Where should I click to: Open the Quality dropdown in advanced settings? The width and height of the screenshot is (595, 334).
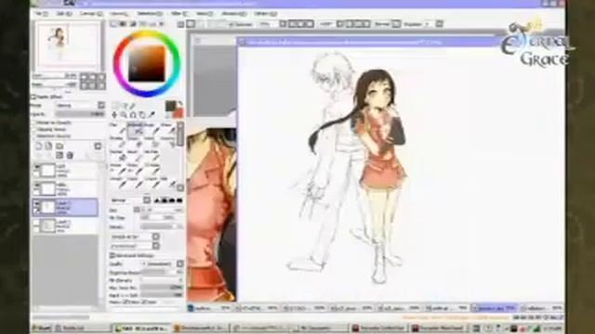[x=180, y=263]
